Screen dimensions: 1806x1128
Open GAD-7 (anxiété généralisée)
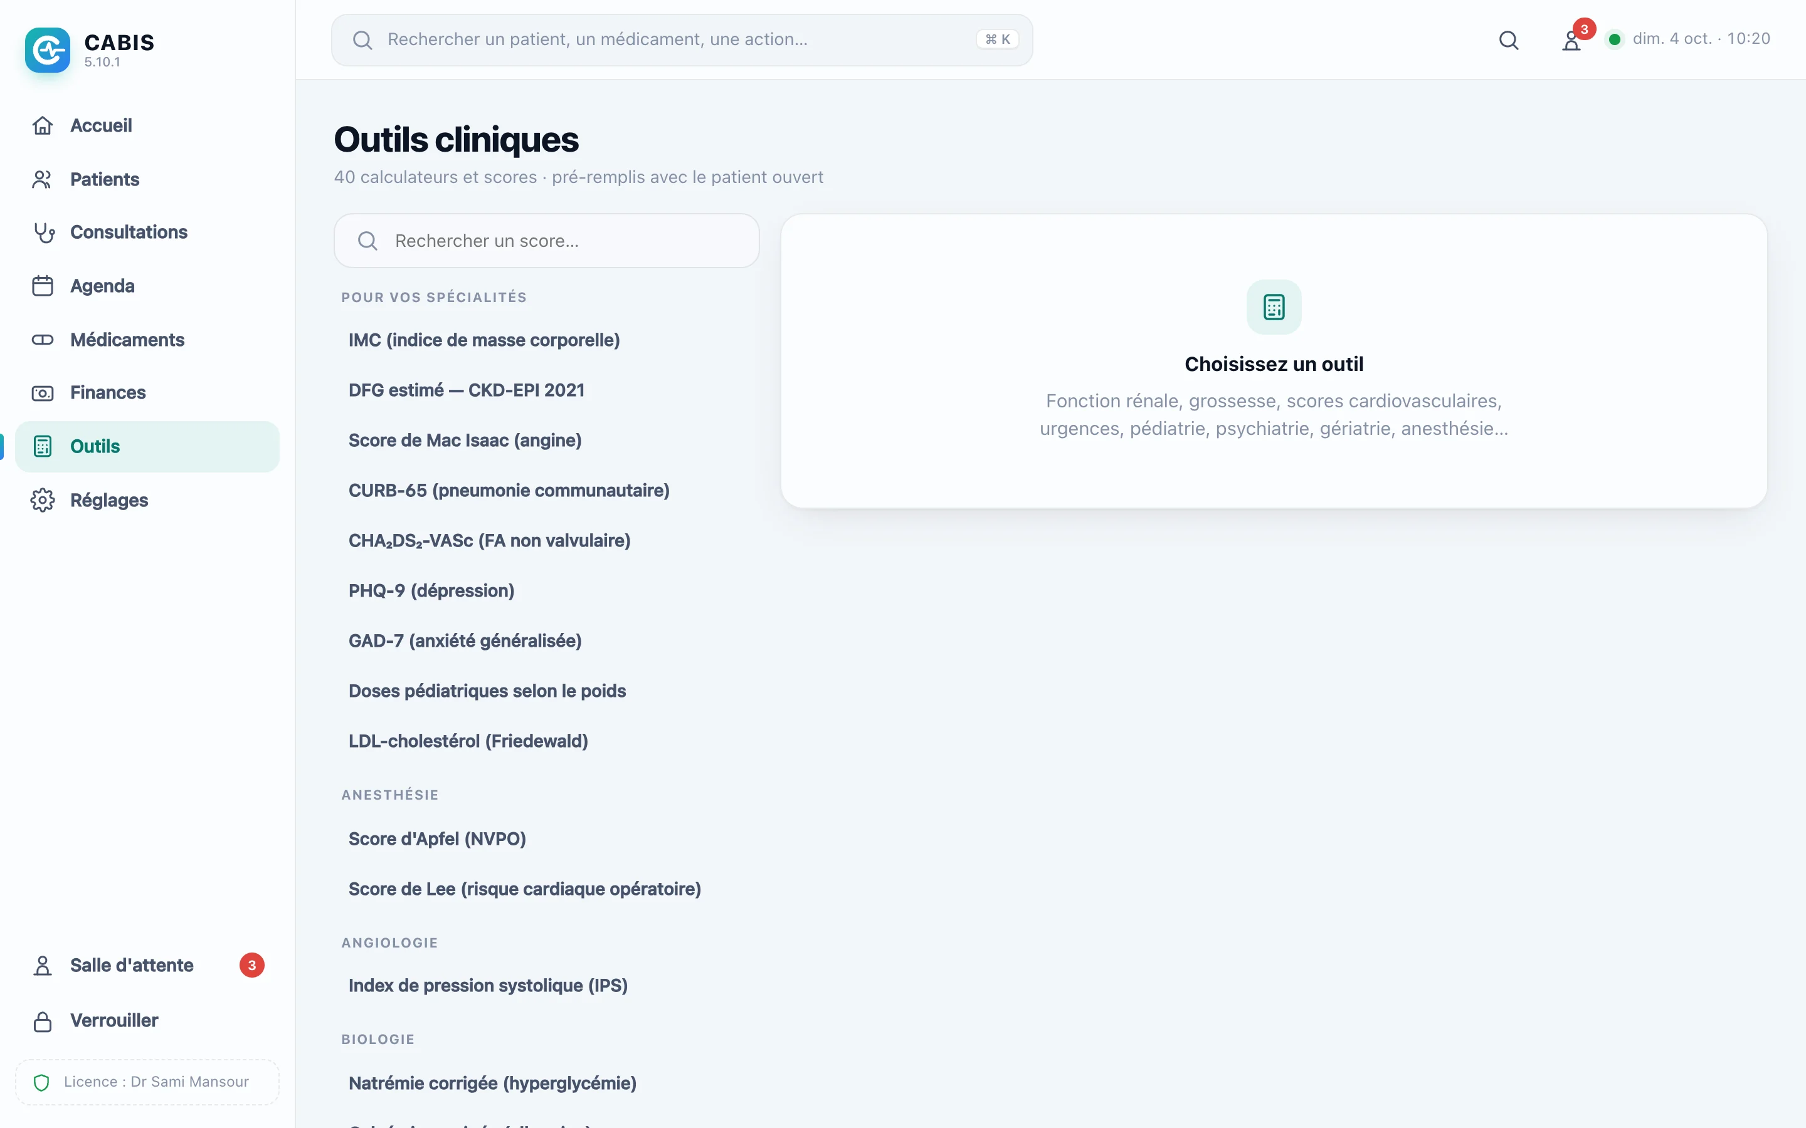546,640
